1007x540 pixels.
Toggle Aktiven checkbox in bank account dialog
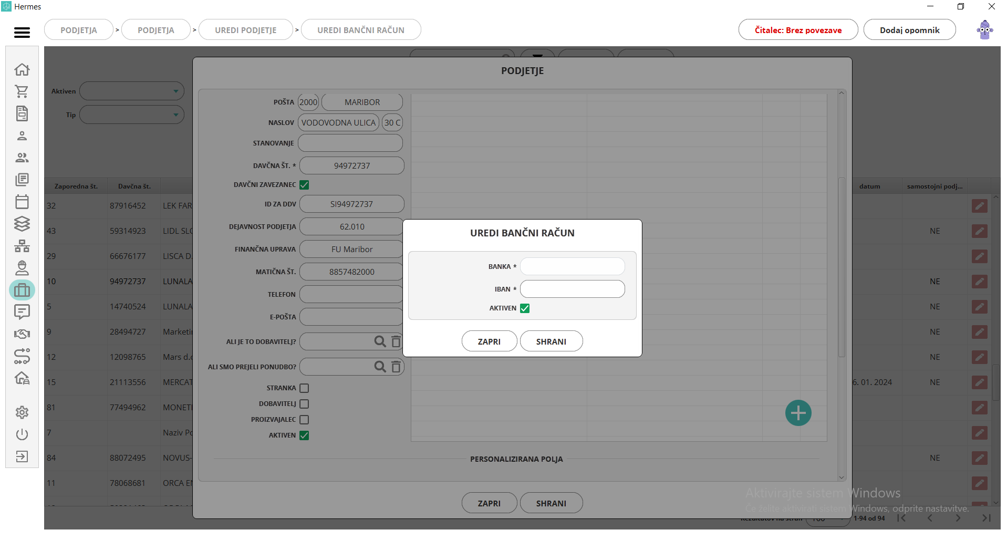pos(525,308)
